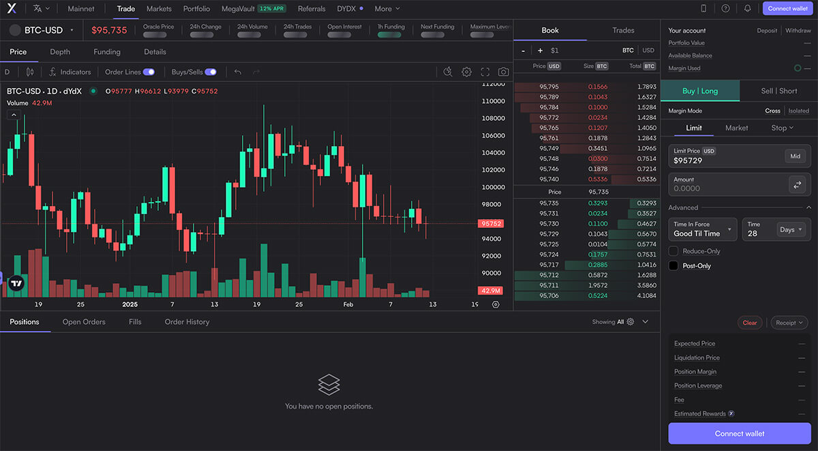The height and width of the screenshot is (451, 818).
Task: Click the swap amount units icon
Action: (796, 184)
